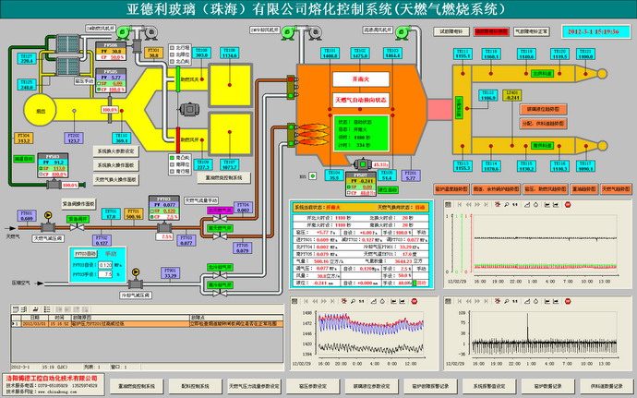637x398 pixels.
Task: Toggle the 南行程 checkbox
Action: tap(172, 171)
